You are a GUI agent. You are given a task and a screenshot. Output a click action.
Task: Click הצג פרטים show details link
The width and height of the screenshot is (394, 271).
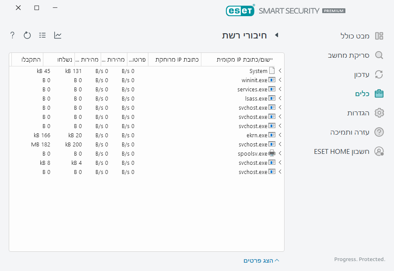pyautogui.click(x=261, y=261)
